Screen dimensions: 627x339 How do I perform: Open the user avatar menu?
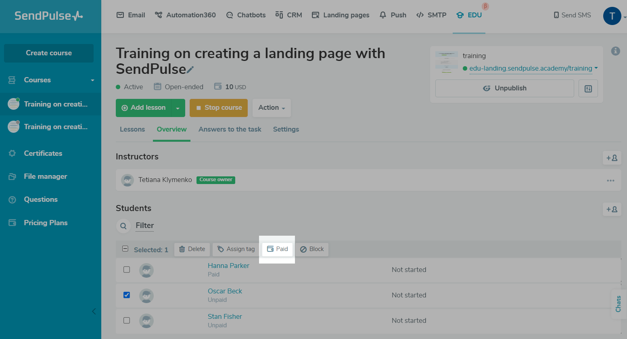point(612,16)
